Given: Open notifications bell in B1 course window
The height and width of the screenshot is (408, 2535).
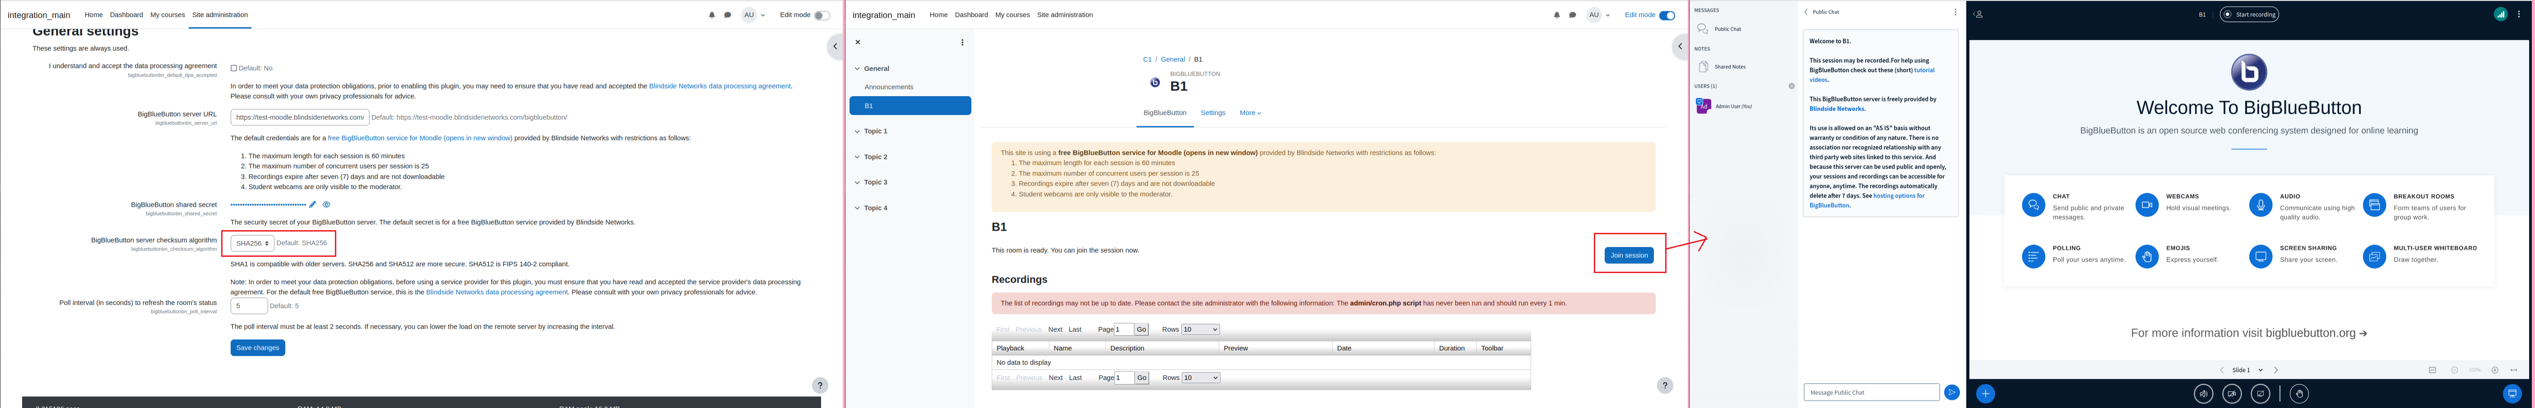Looking at the screenshot, I should (x=1557, y=15).
